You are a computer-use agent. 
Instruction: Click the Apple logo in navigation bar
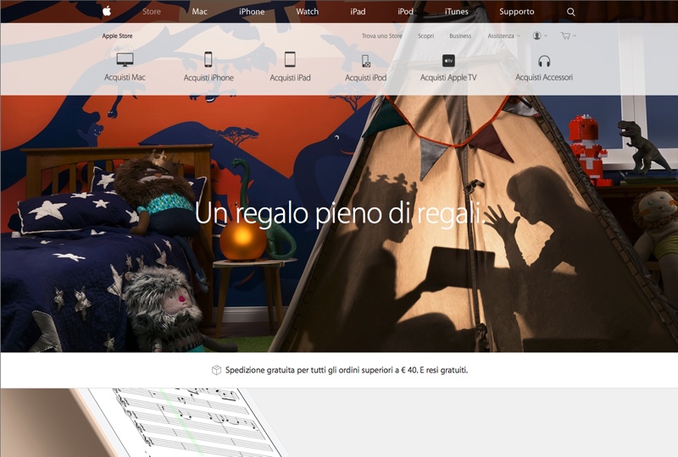click(x=107, y=11)
